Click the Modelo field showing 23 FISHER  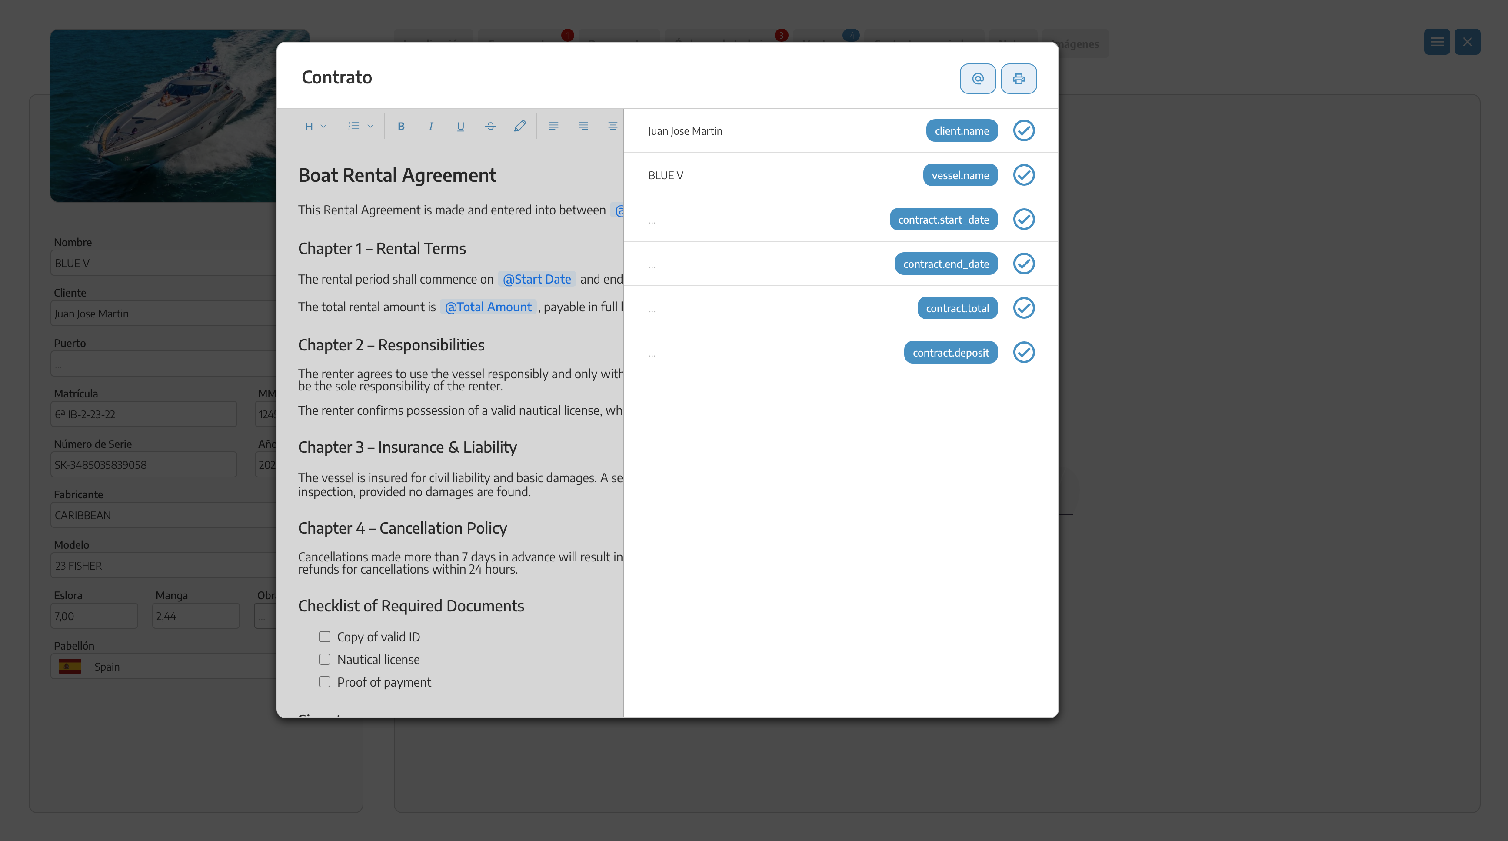point(163,566)
